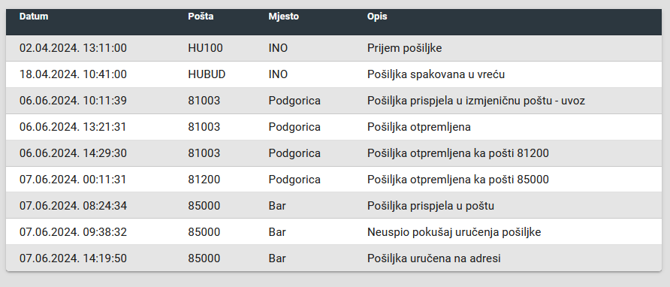Click the Opis column header

[x=377, y=17]
